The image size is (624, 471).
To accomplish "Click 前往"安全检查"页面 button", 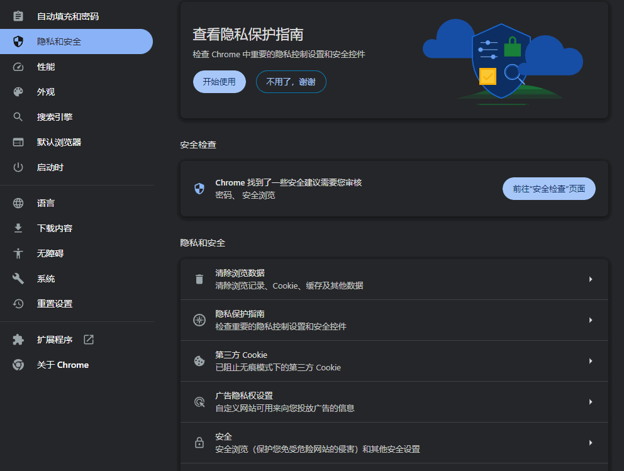I will point(549,189).
